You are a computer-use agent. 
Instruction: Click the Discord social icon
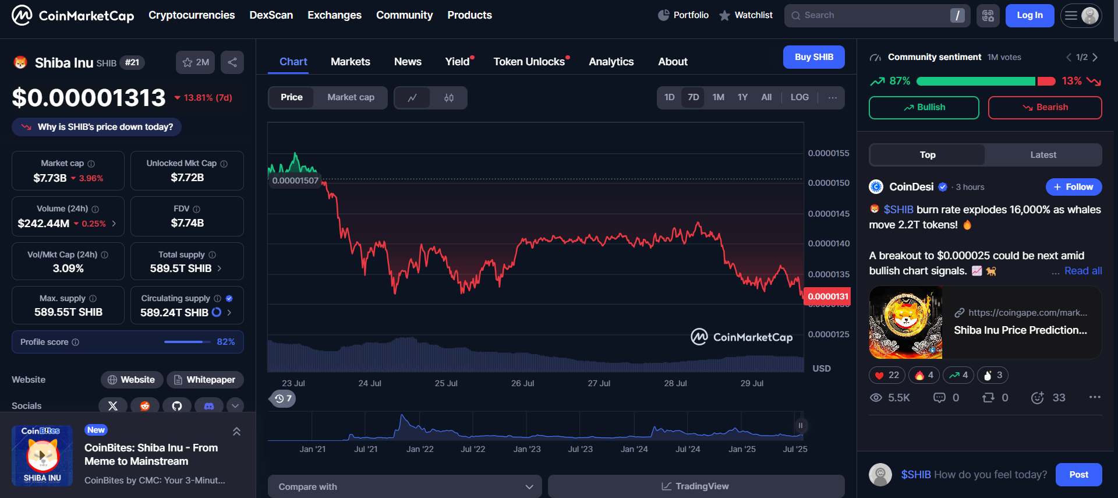click(x=209, y=406)
